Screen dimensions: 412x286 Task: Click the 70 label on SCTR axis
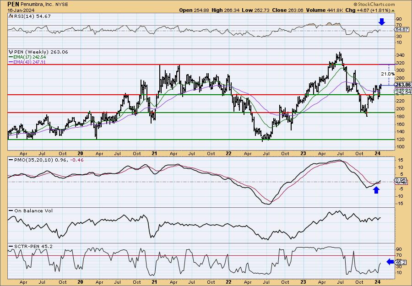(399, 255)
